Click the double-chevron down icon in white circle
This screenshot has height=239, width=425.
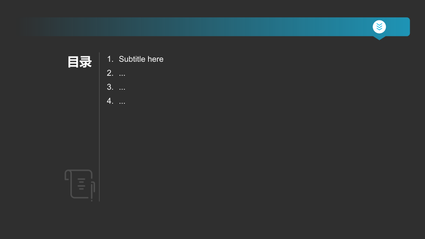tap(379, 27)
